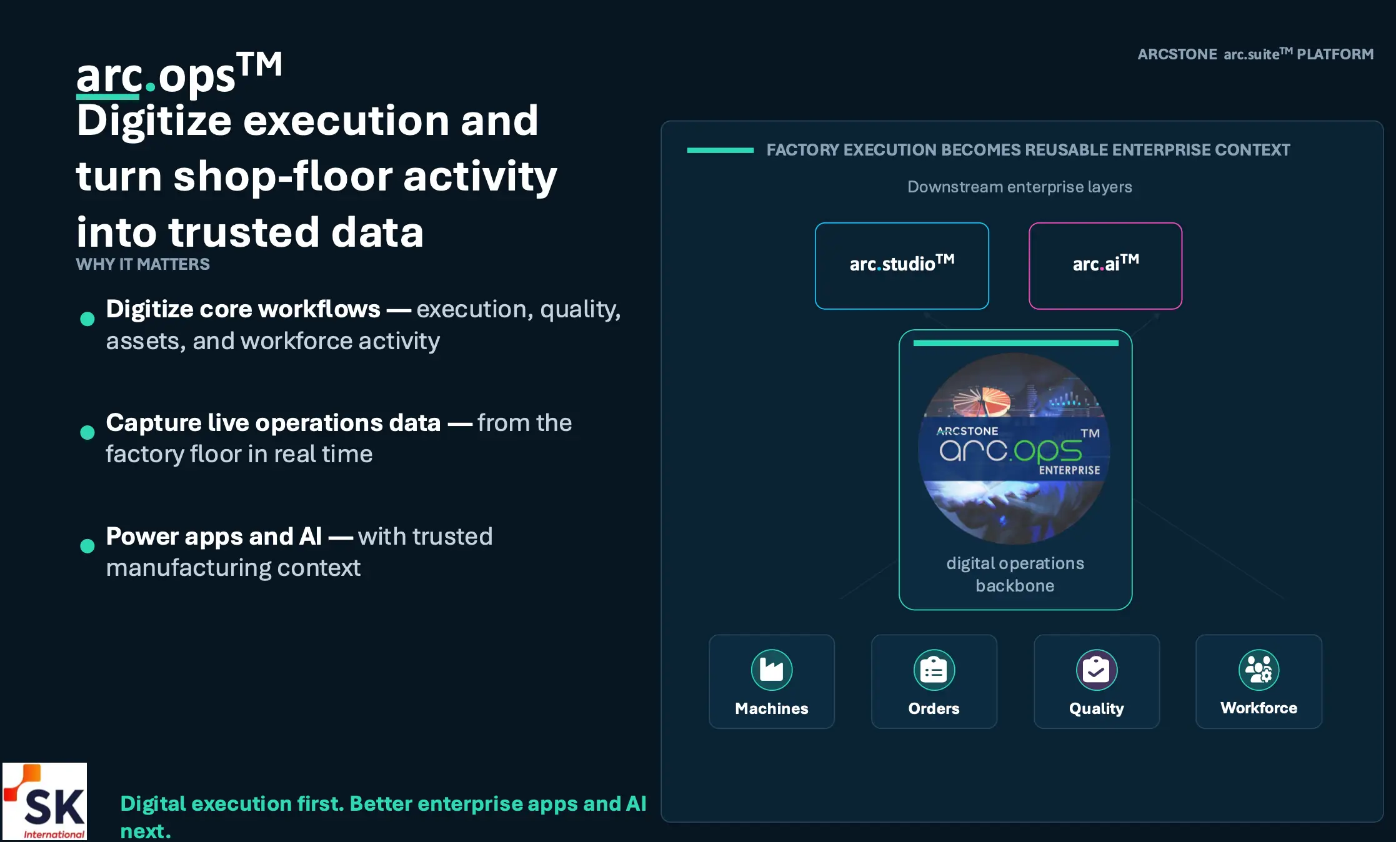The height and width of the screenshot is (842, 1396).
Task: Click the SK International logo
Action: tap(44, 801)
